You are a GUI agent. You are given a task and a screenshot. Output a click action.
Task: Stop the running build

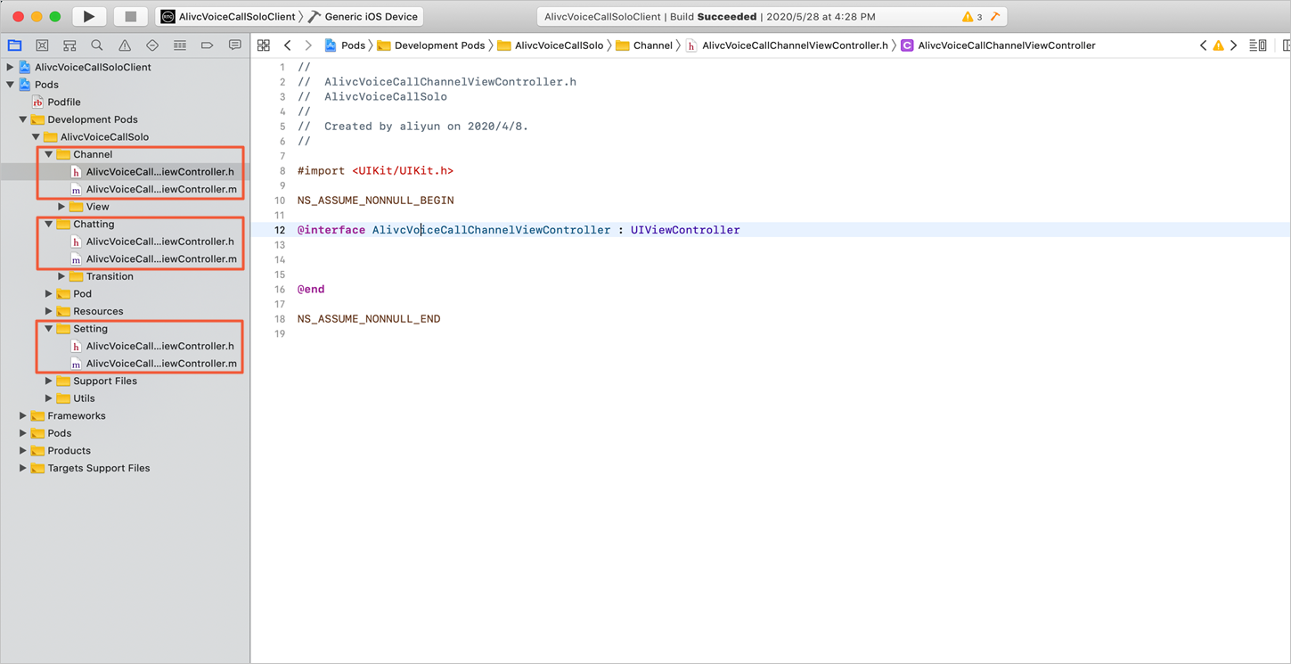click(x=131, y=16)
